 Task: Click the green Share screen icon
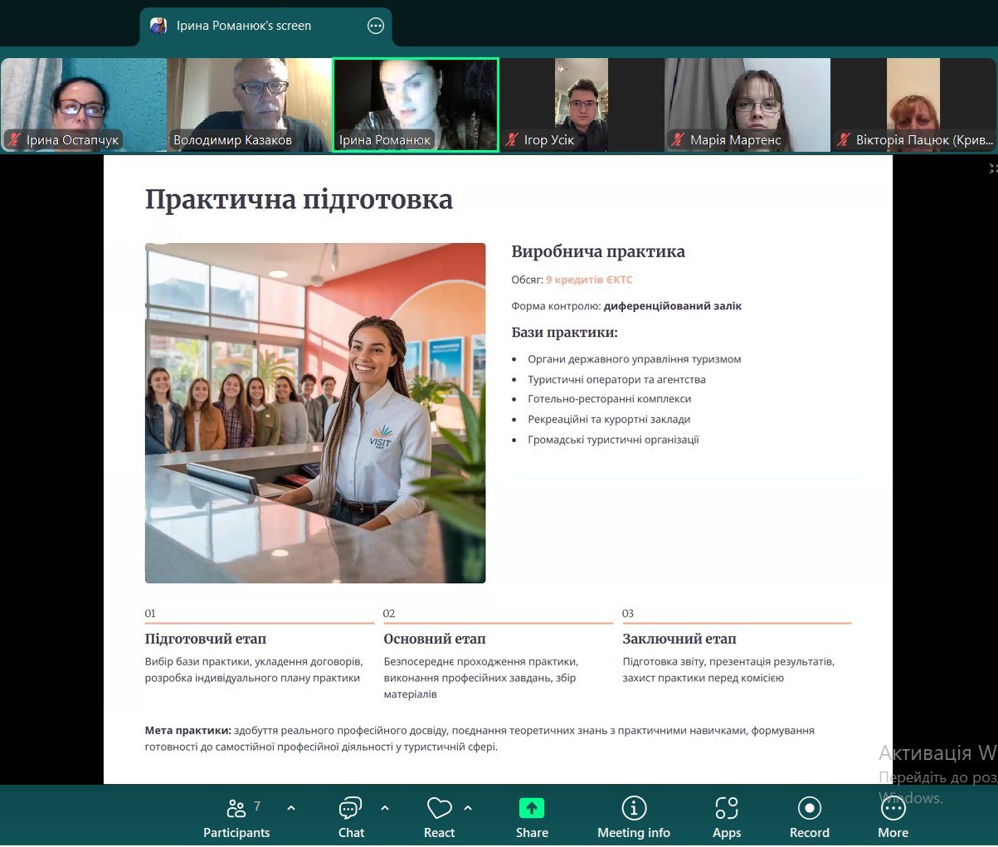click(x=532, y=808)
